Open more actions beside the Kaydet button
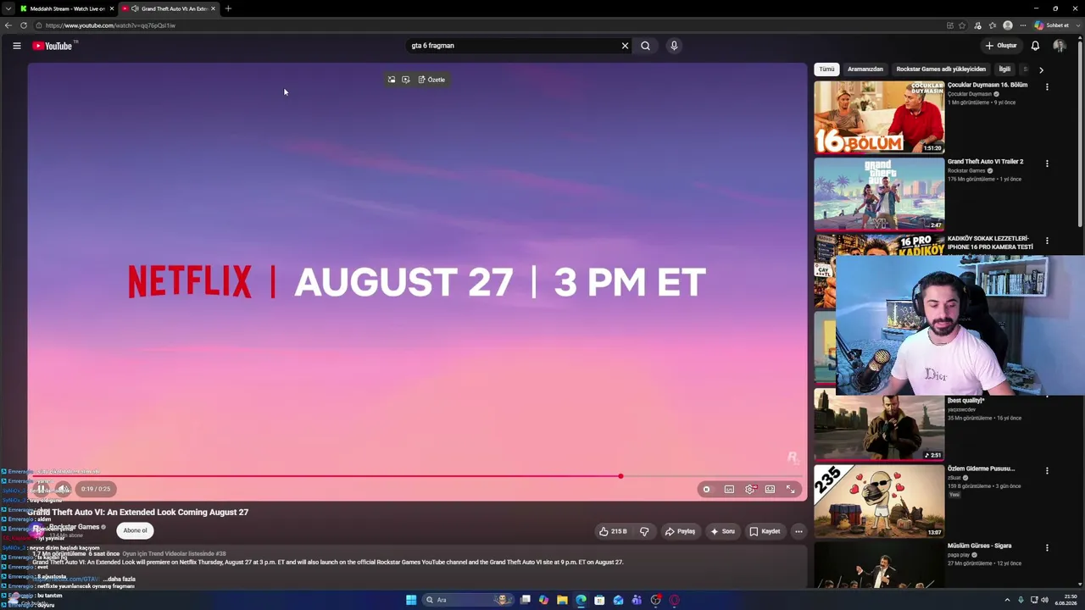The image size is (1085, 610). click(798, 531)
